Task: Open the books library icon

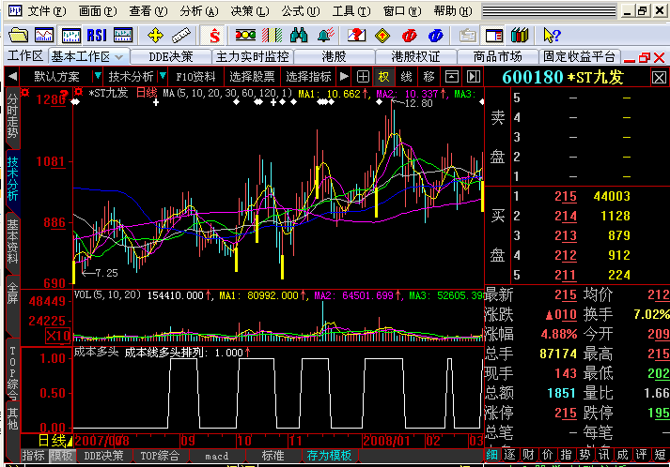Action: [x=520, y=35]
